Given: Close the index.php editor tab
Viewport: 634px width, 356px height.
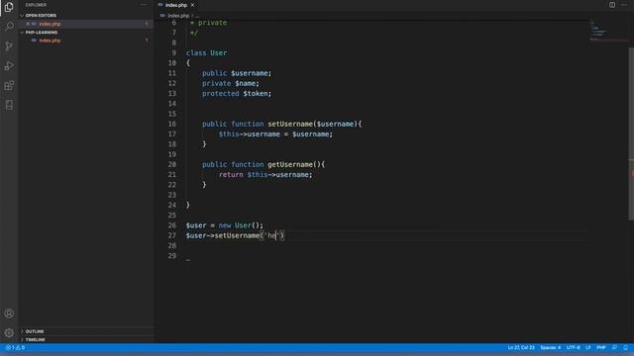Looking at the screenshot, I should [192, 5].
